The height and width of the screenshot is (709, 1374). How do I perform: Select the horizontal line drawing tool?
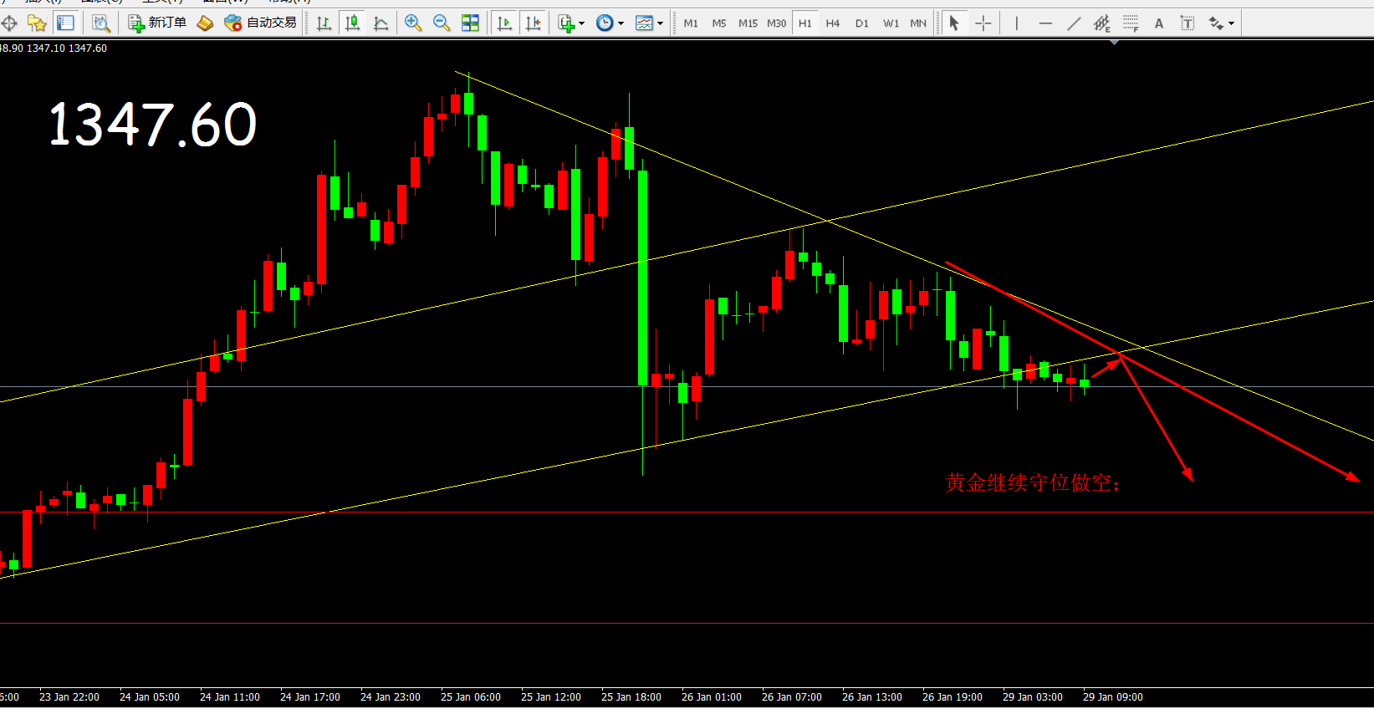pyautogui.click(x=1045, y=23)
